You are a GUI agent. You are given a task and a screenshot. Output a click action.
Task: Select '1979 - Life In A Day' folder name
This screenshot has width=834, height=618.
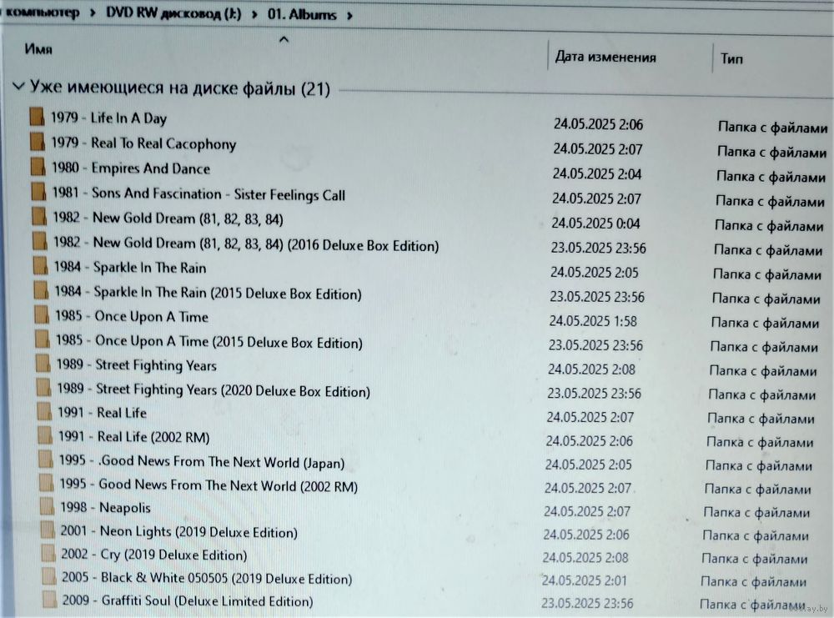(x=108, y=118)
